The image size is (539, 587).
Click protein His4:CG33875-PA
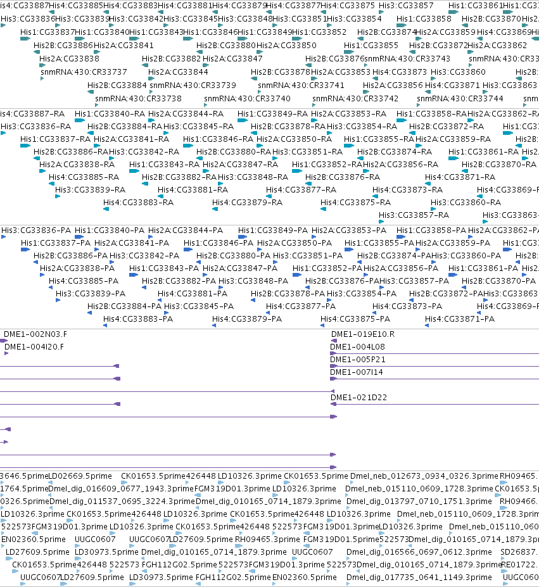tap(355, 319)
